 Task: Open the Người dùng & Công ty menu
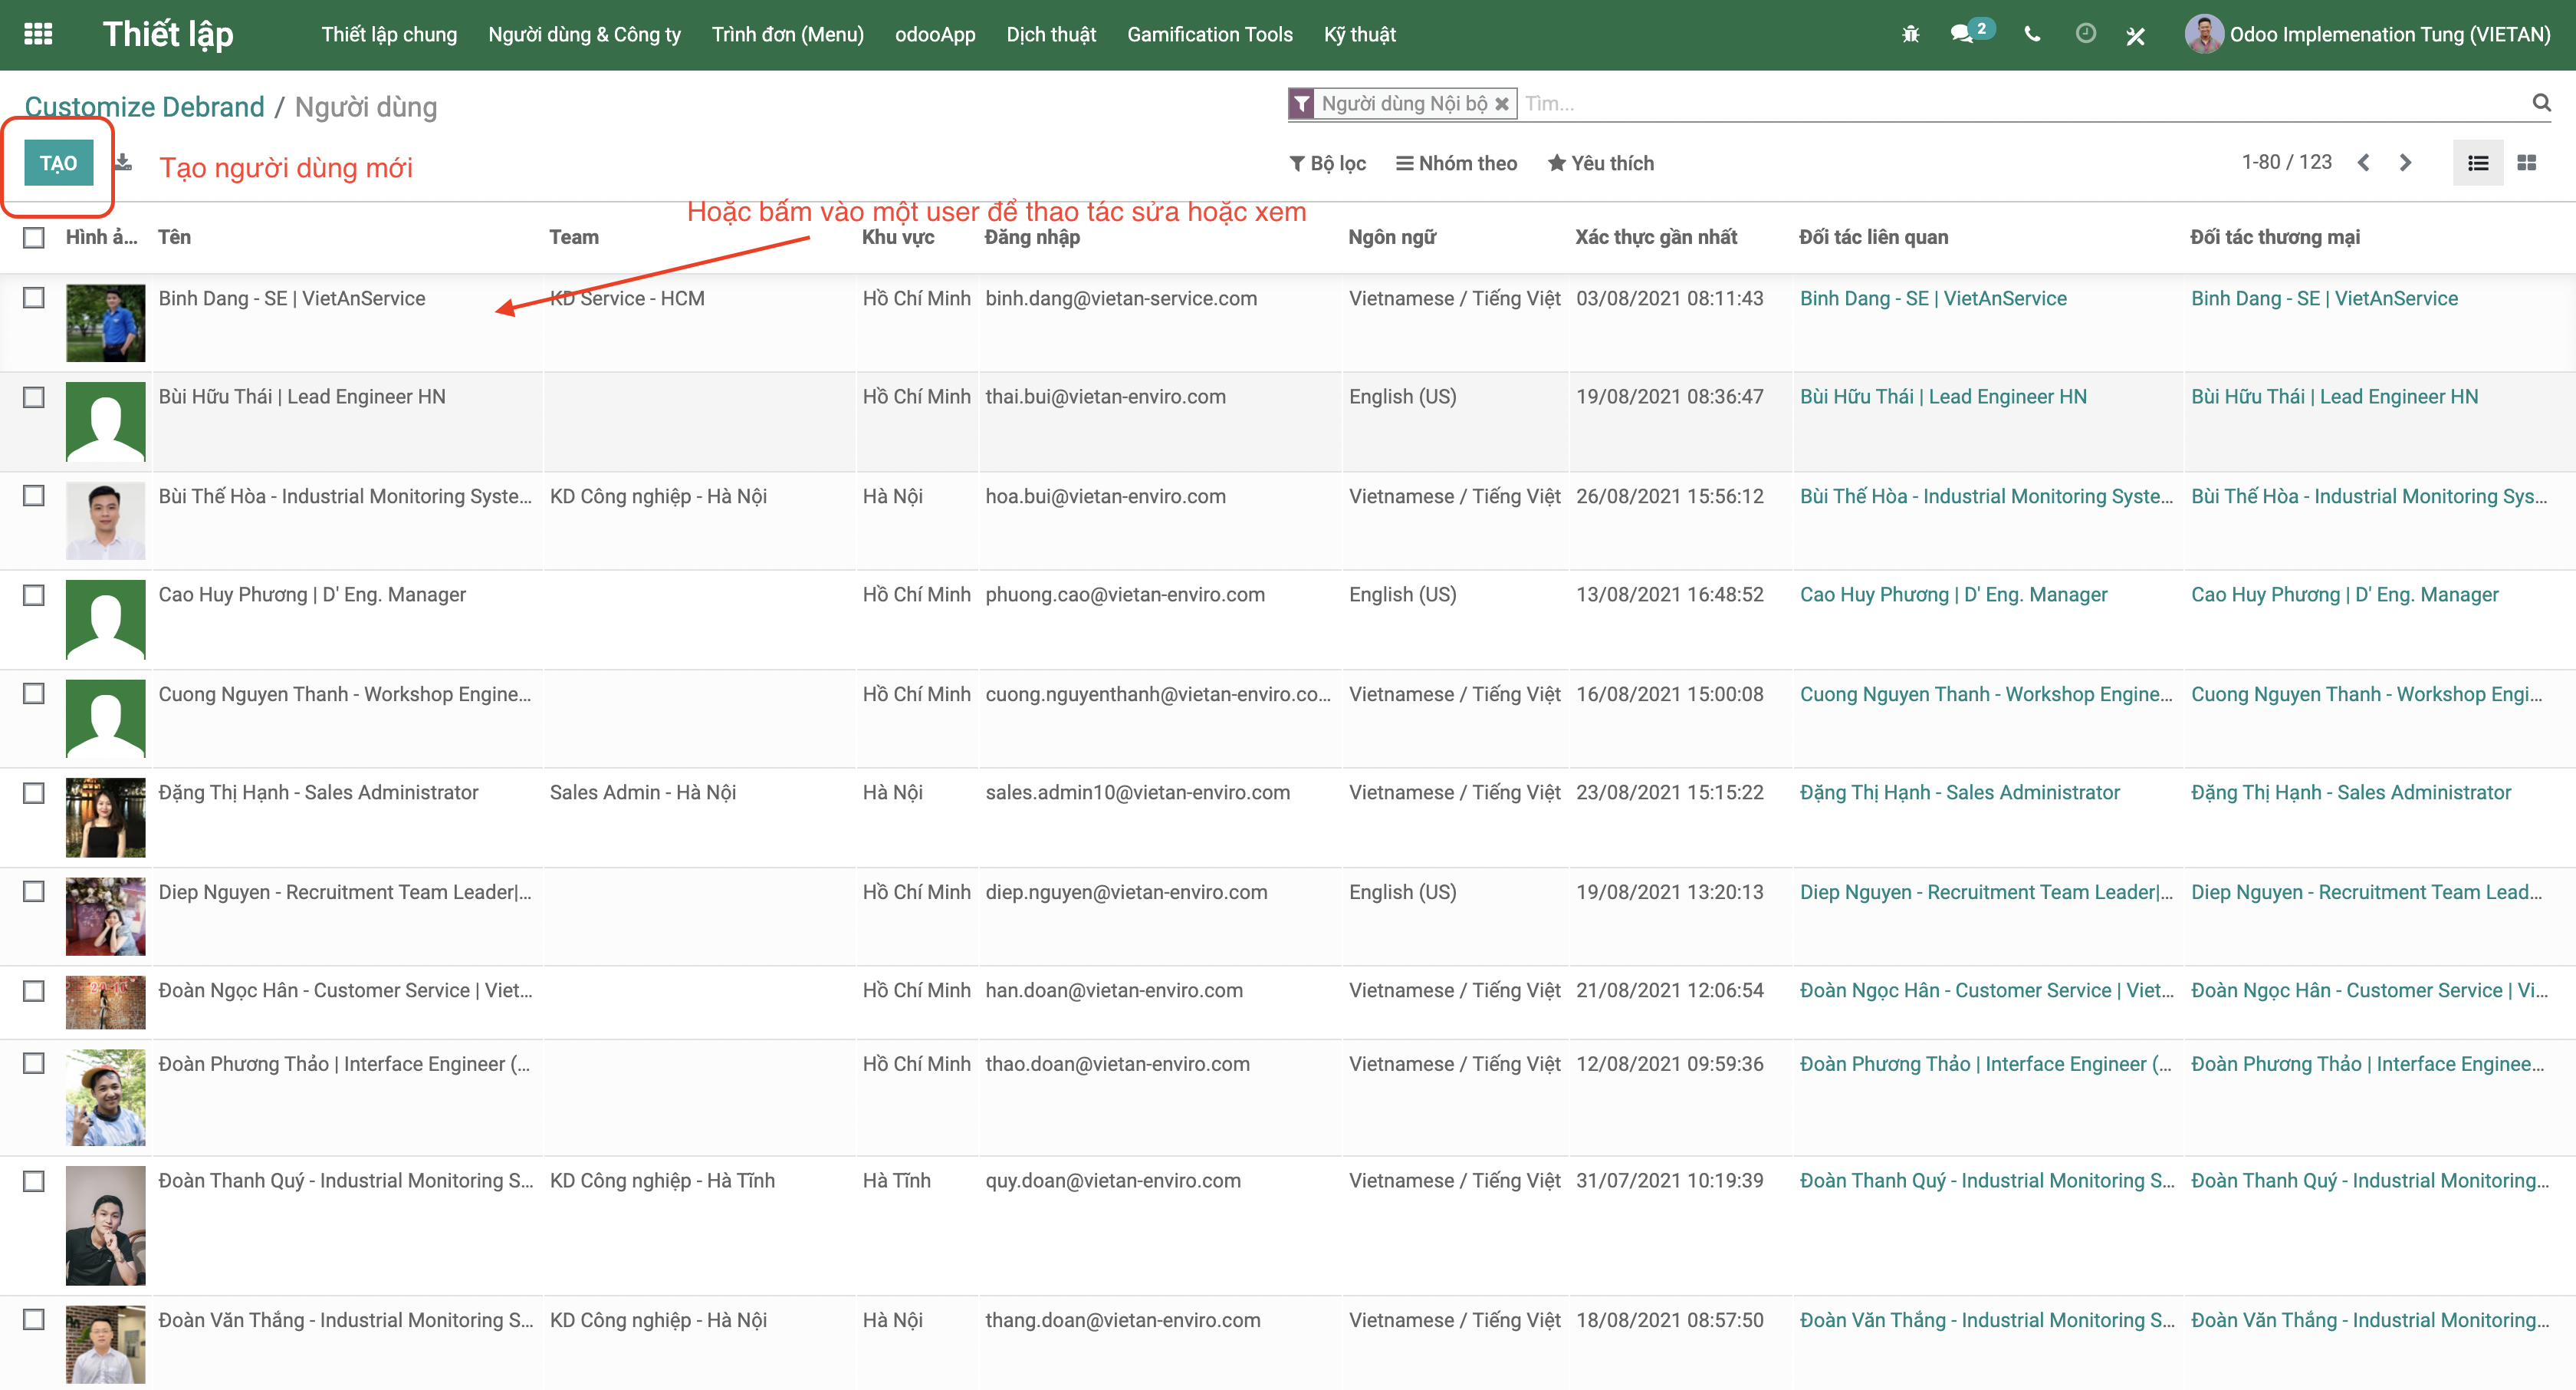click(584, 34)
